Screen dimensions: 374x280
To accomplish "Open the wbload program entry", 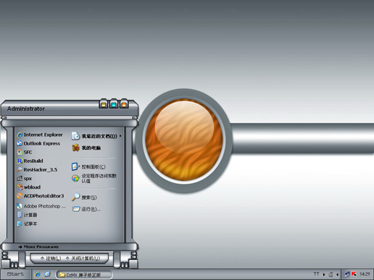I will click(x=29, y=187).
